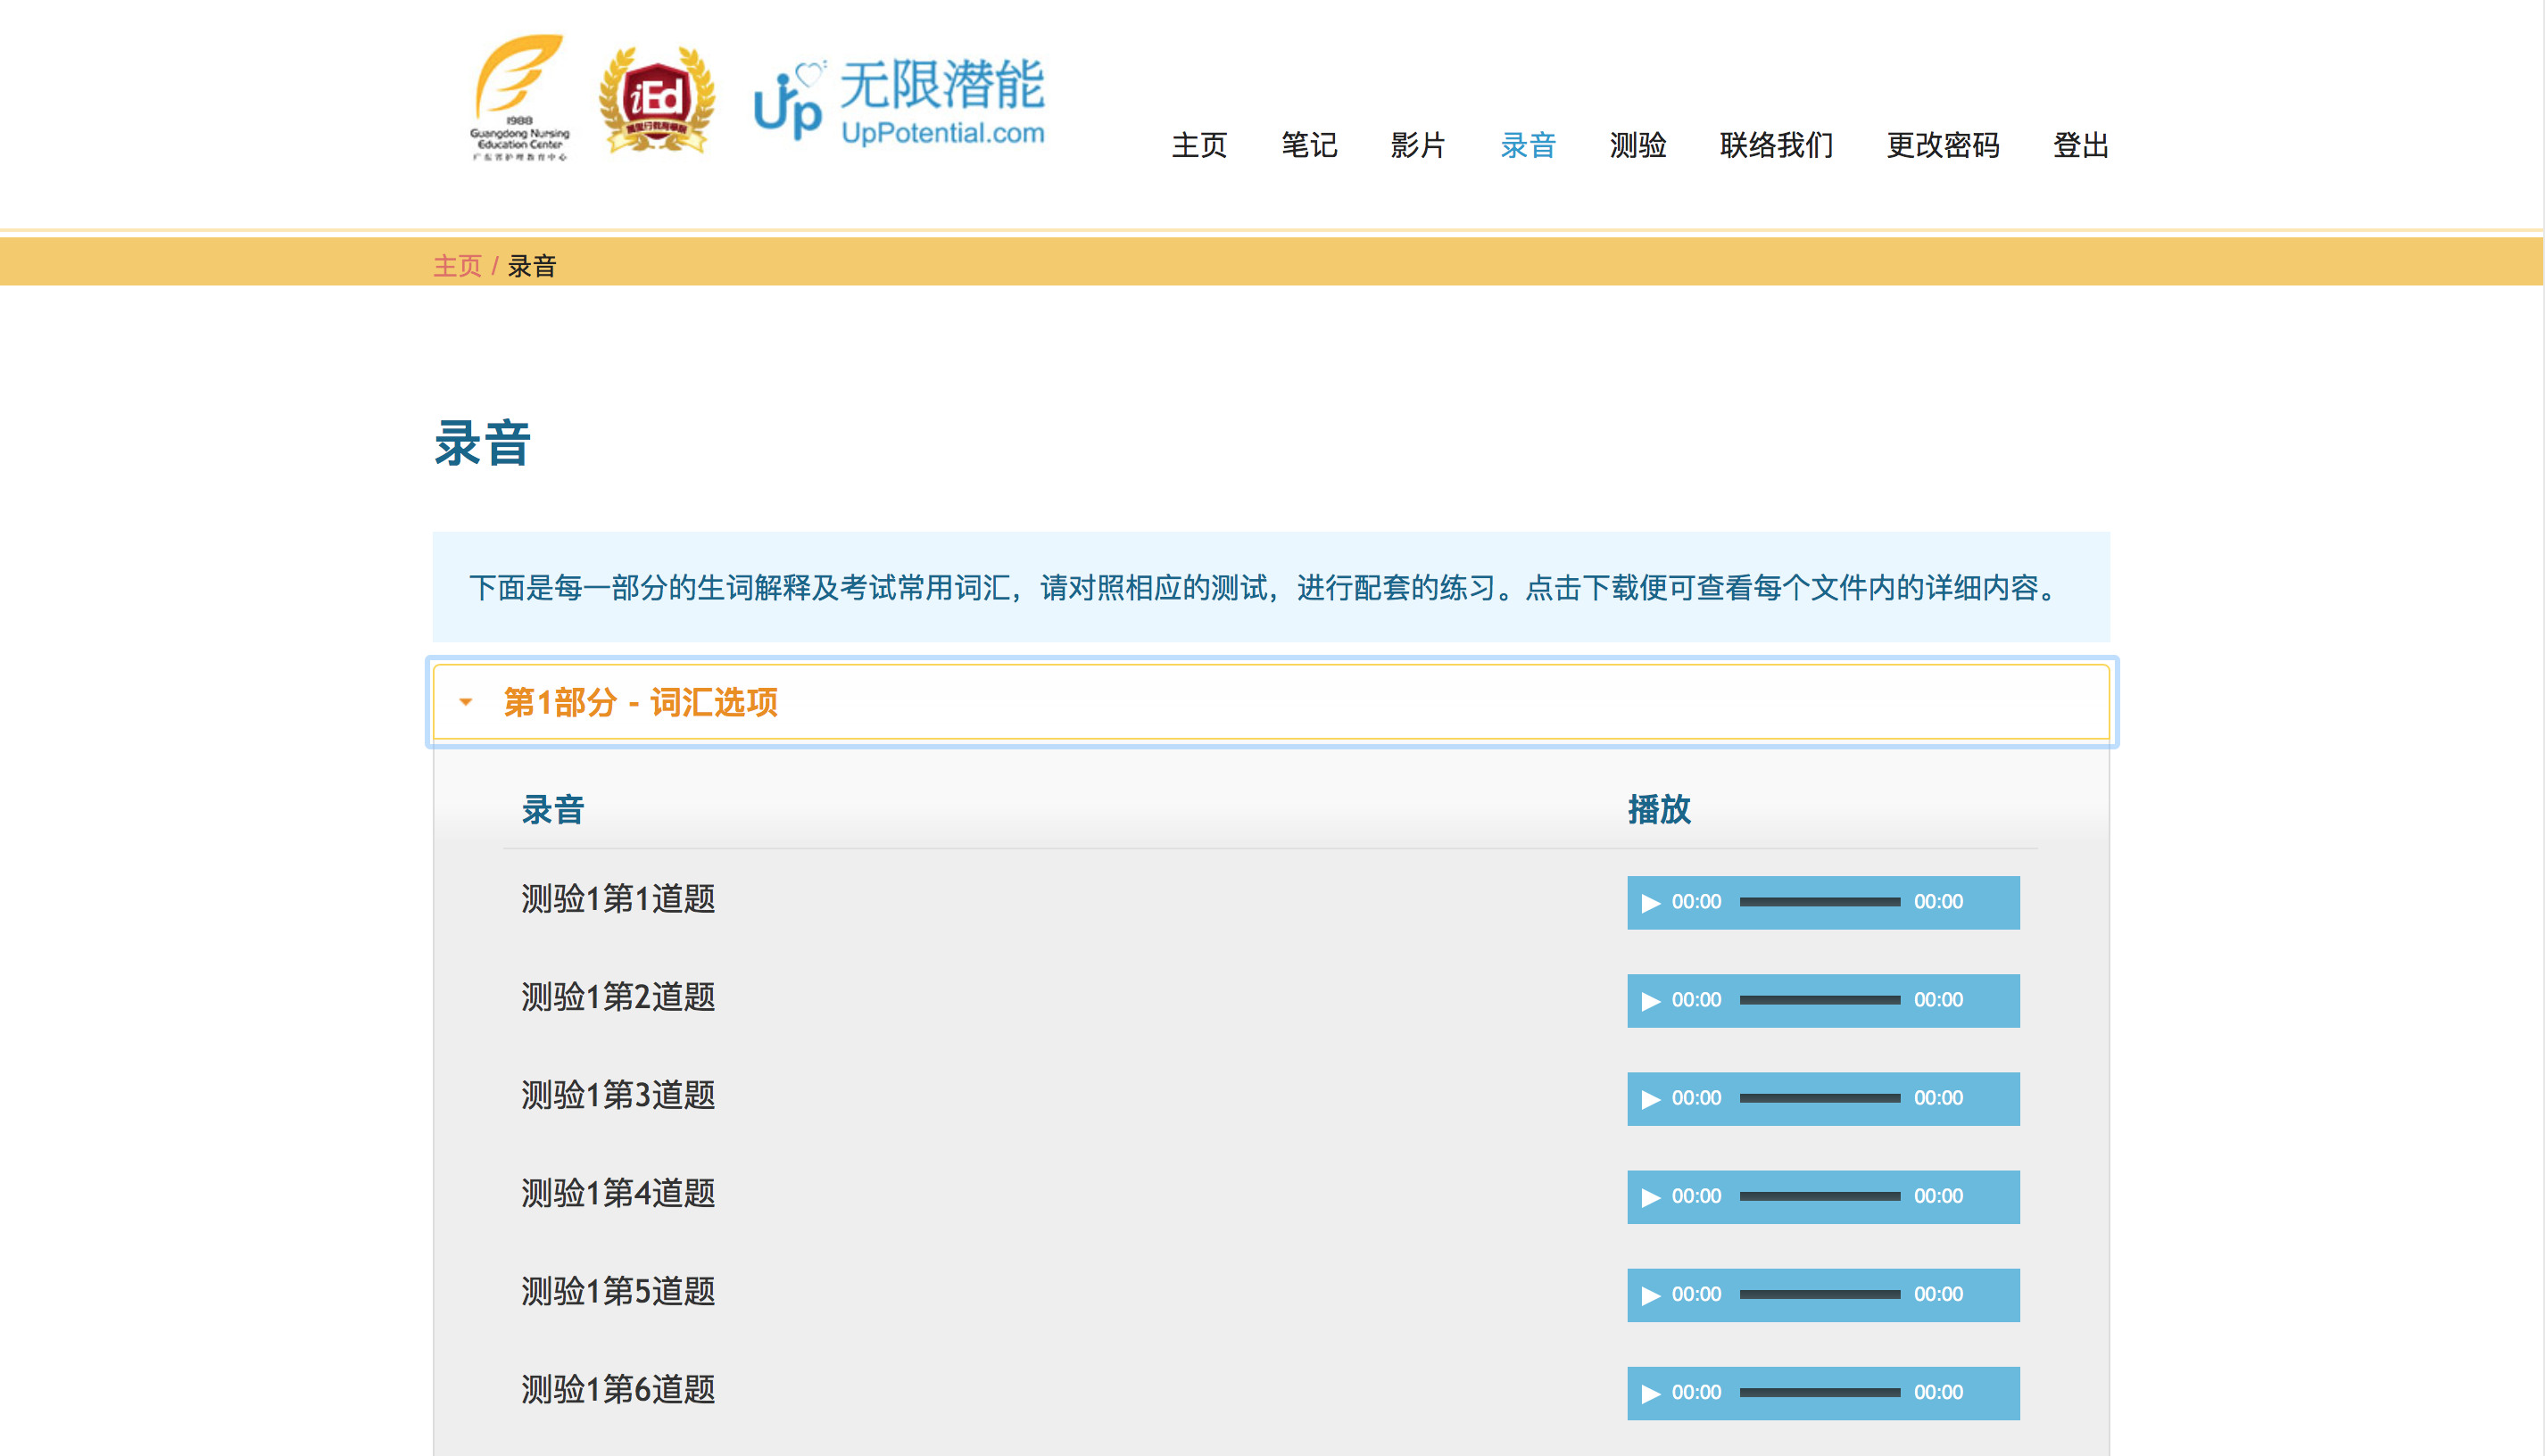Click the orange triangle beside 第1部分
2545x1456 pixels.
(x=465, y=702)
